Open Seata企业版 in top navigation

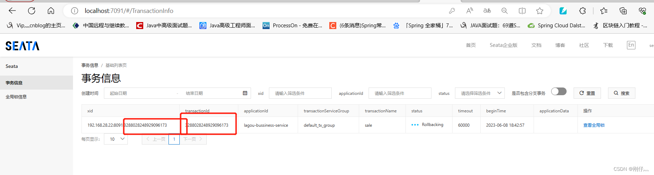(503, 45)
